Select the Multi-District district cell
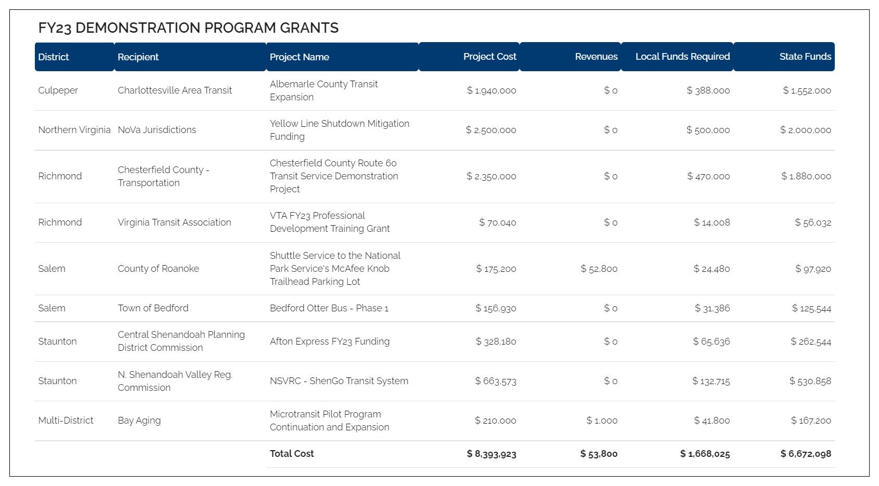879x486 pixels. [66, 421]
